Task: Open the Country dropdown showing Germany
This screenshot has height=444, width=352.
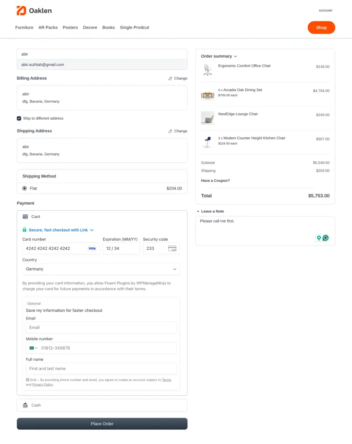Action: (x=101, y=269)
